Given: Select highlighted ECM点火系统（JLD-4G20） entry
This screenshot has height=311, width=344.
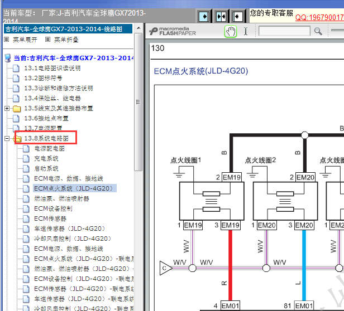Looking at the screenshot, I should 74,188.
